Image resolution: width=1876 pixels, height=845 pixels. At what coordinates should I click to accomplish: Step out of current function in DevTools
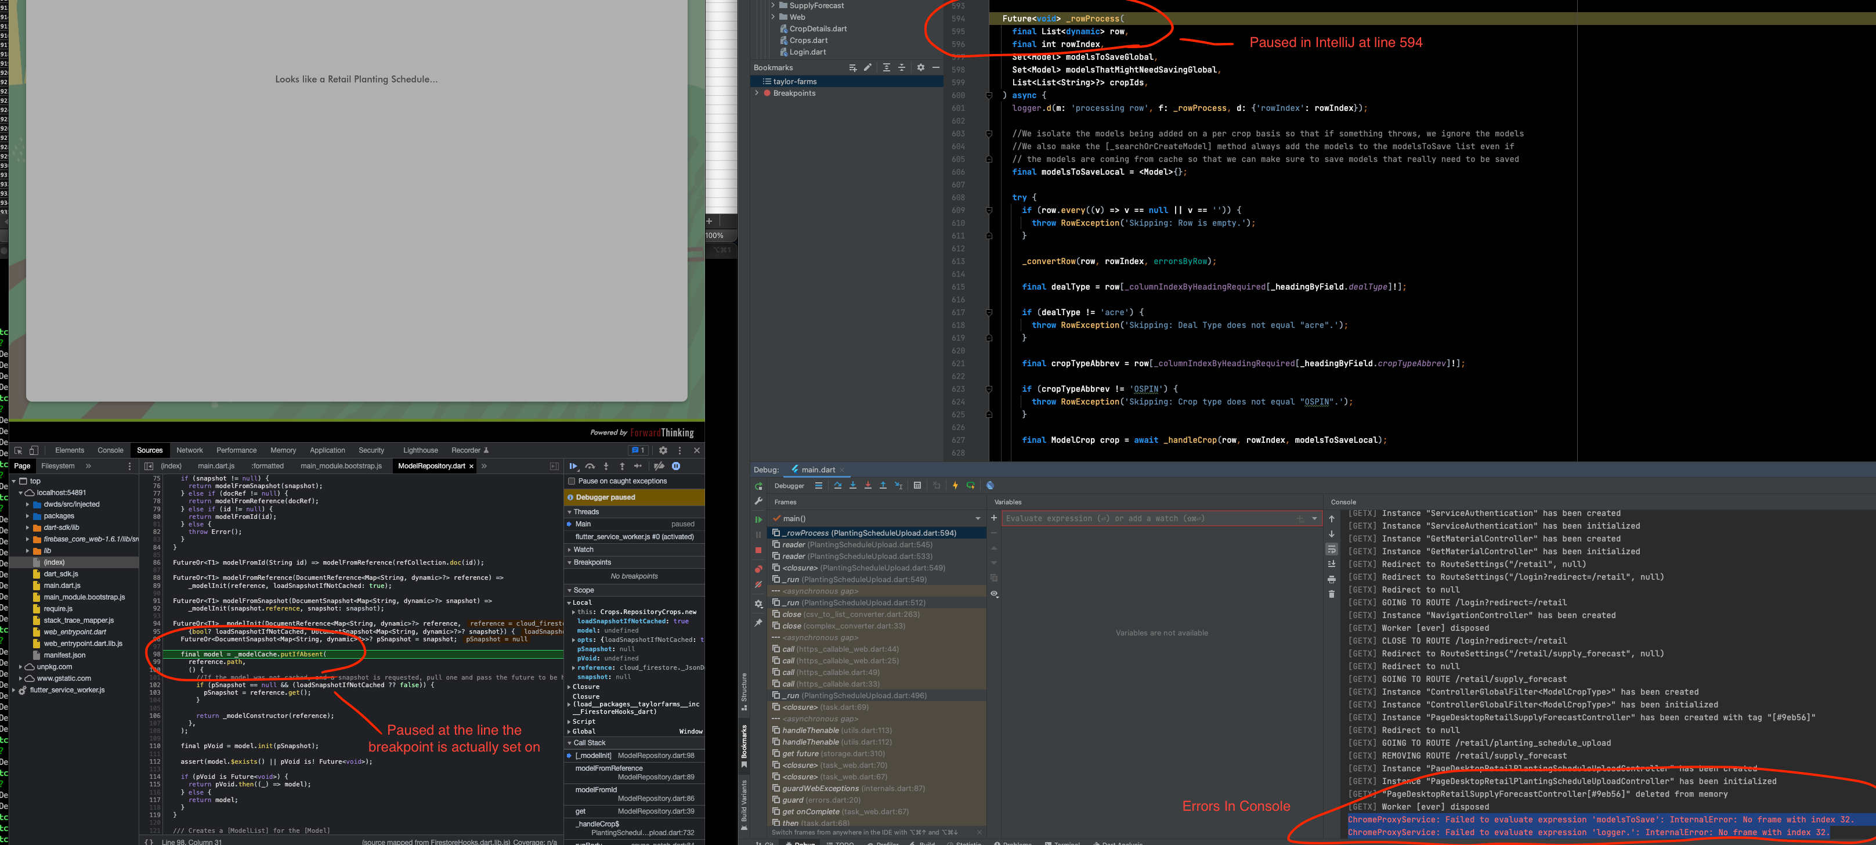[x=623, y=467]
